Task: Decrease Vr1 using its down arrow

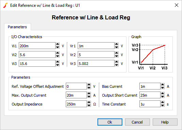Action: pyautogui.click(x=117, y=47)
